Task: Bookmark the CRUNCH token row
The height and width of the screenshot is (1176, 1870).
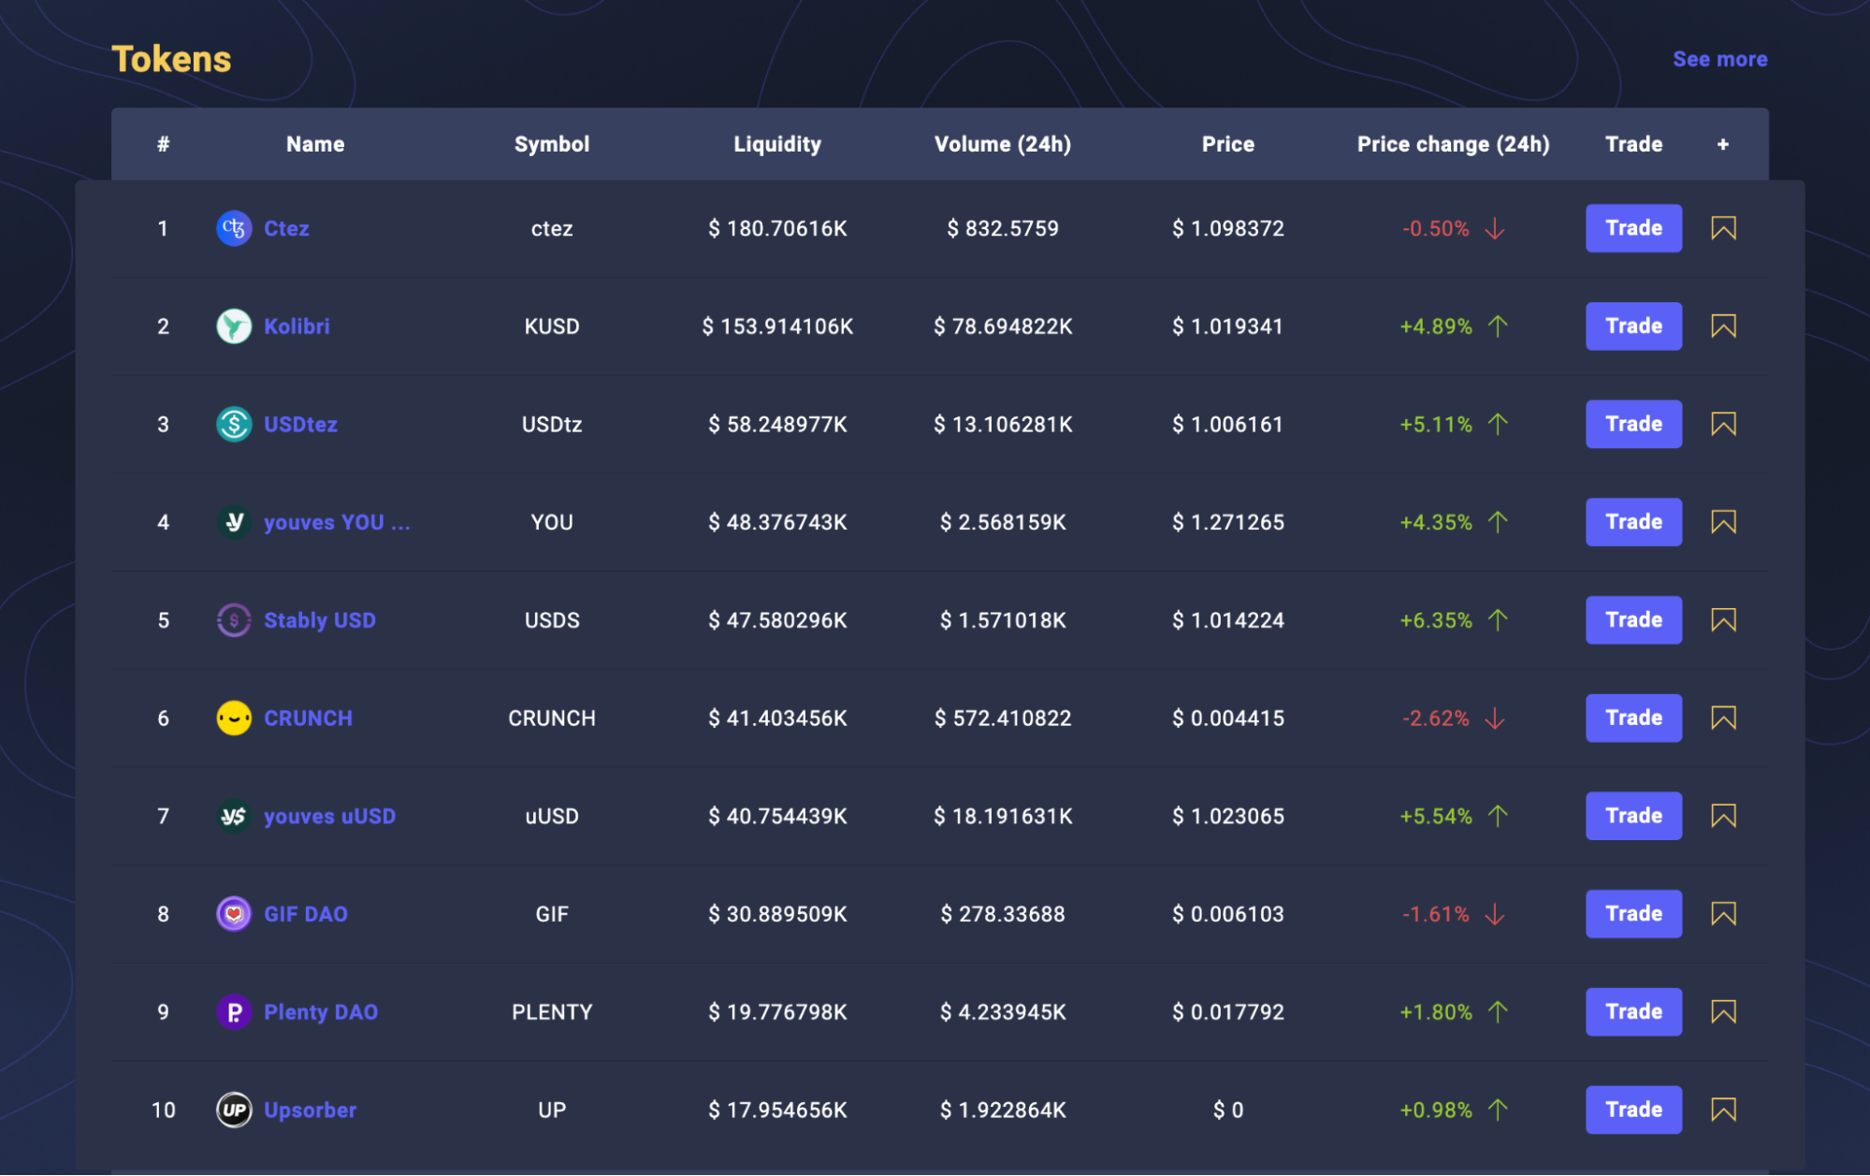Action: coord(1723,719)
